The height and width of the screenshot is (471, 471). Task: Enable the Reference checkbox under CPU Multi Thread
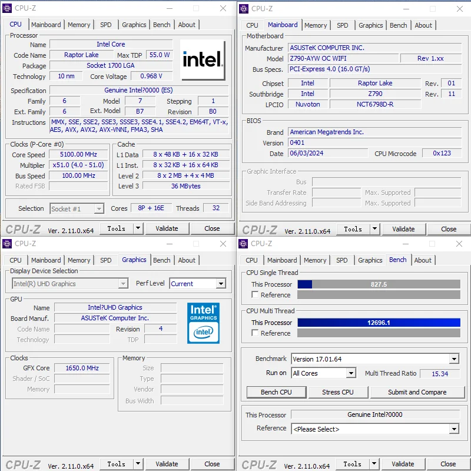tap(255, 333)
